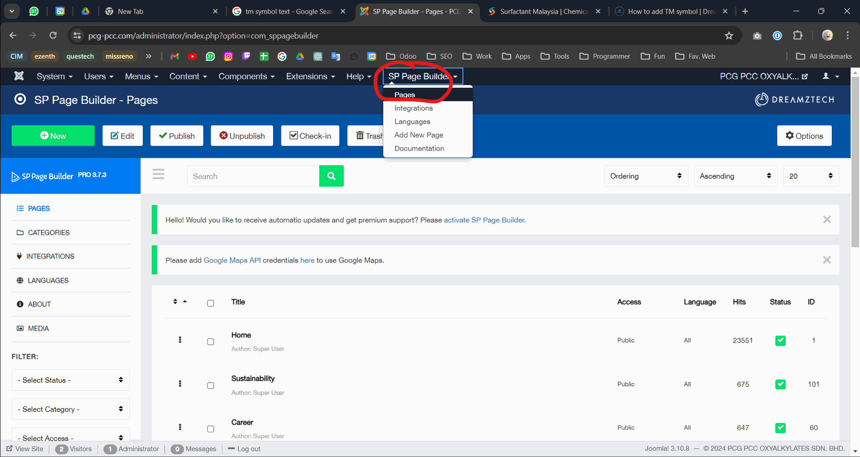
Task: Click the Check-in toolbar button
Action: (310, 136)
